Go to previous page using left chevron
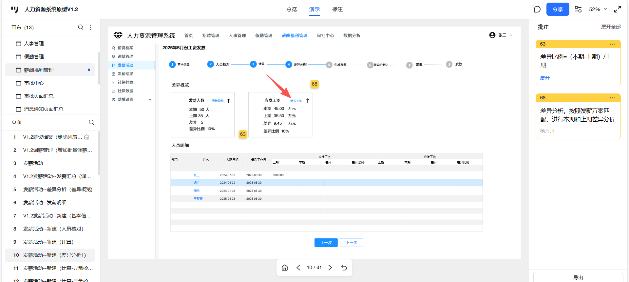The width and height of the screenshot is (629, 282). pos(298,268)
